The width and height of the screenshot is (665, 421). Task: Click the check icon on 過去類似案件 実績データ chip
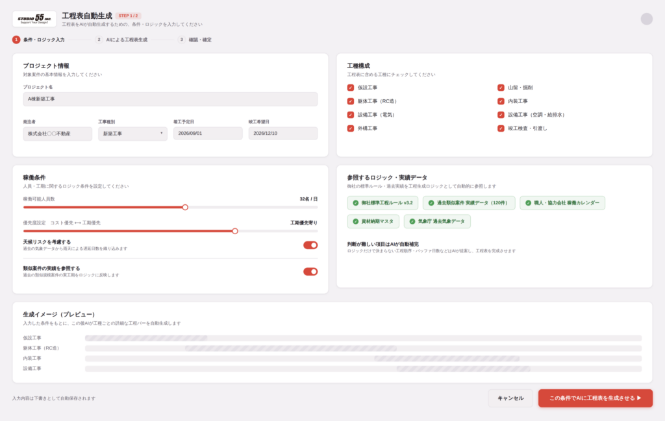[x=431, y=203]
